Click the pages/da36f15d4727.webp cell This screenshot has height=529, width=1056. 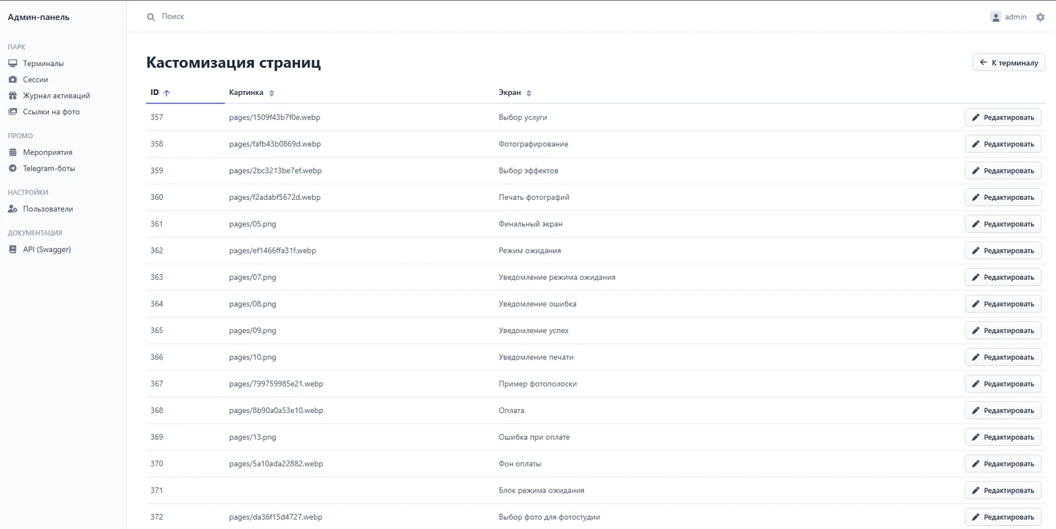pyautogui.click(x=276, y=517)
